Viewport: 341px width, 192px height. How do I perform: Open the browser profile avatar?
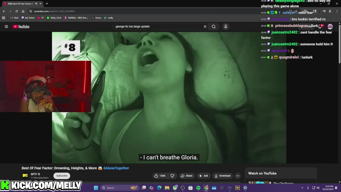(330, 11)
